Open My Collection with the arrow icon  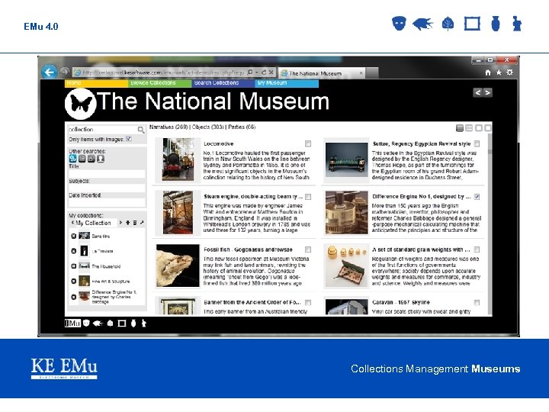tap(142, 223)
